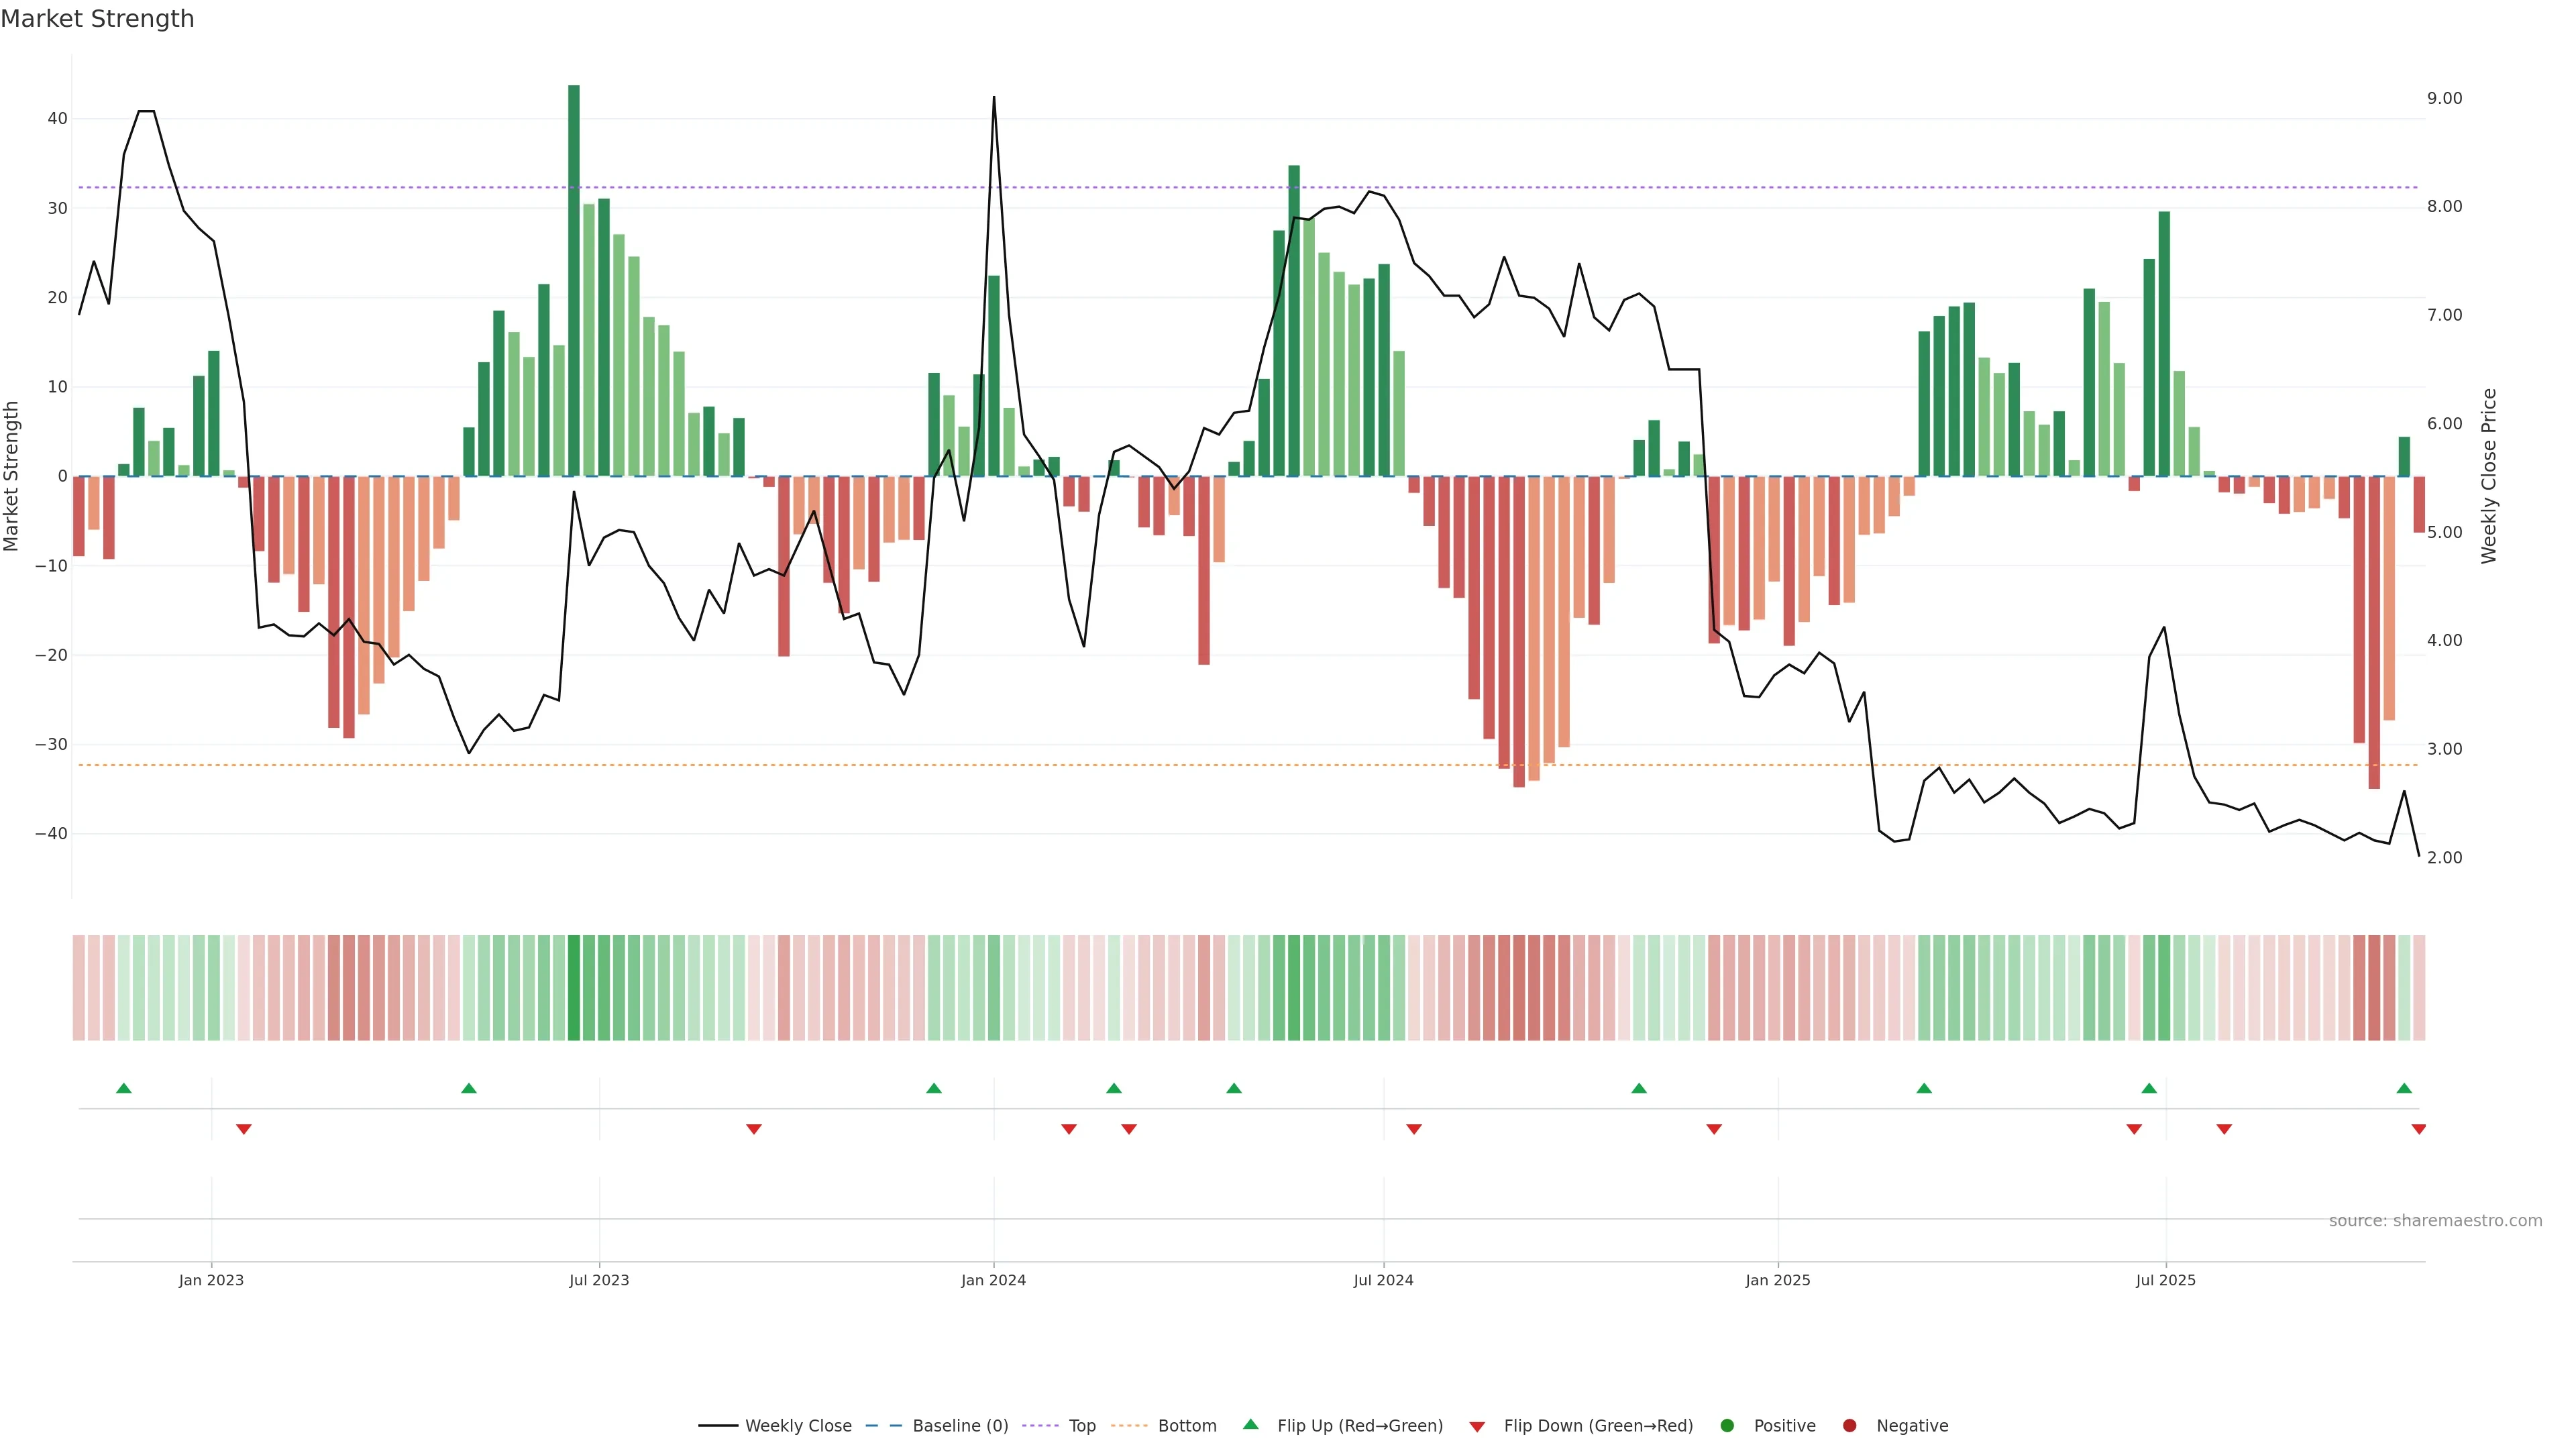Click the darkest green heatmap strip cell

574,988
